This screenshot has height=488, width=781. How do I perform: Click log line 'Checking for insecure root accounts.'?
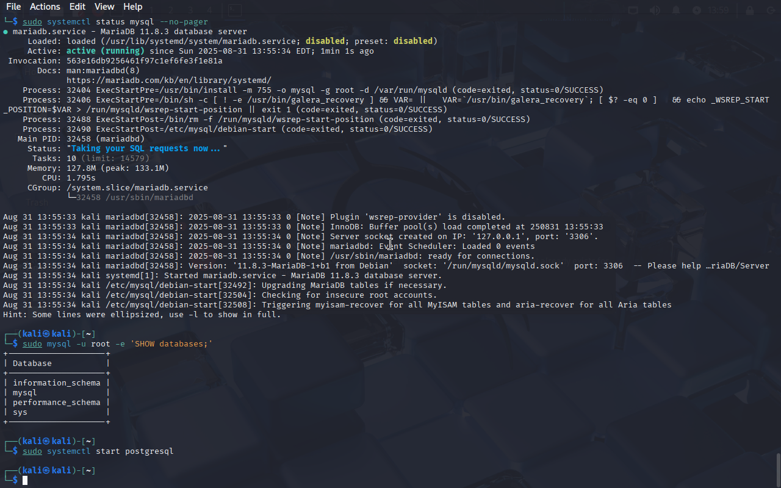tap(220, 295)
